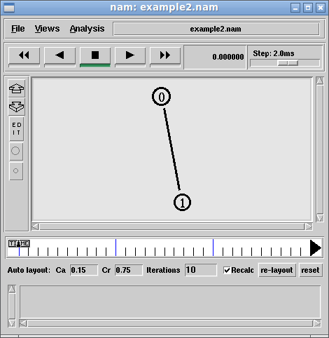
Task: Click the zoom out arrow icon
Action: (16, 107)
